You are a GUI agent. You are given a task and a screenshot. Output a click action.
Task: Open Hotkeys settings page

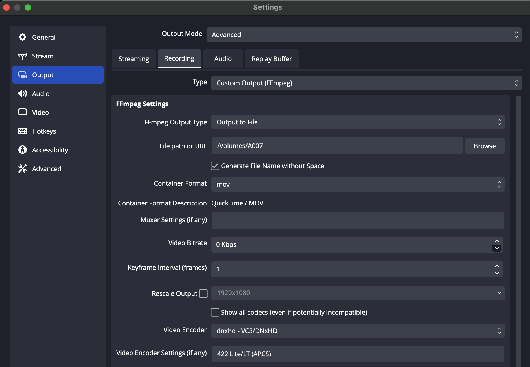(x=58, y=131)
